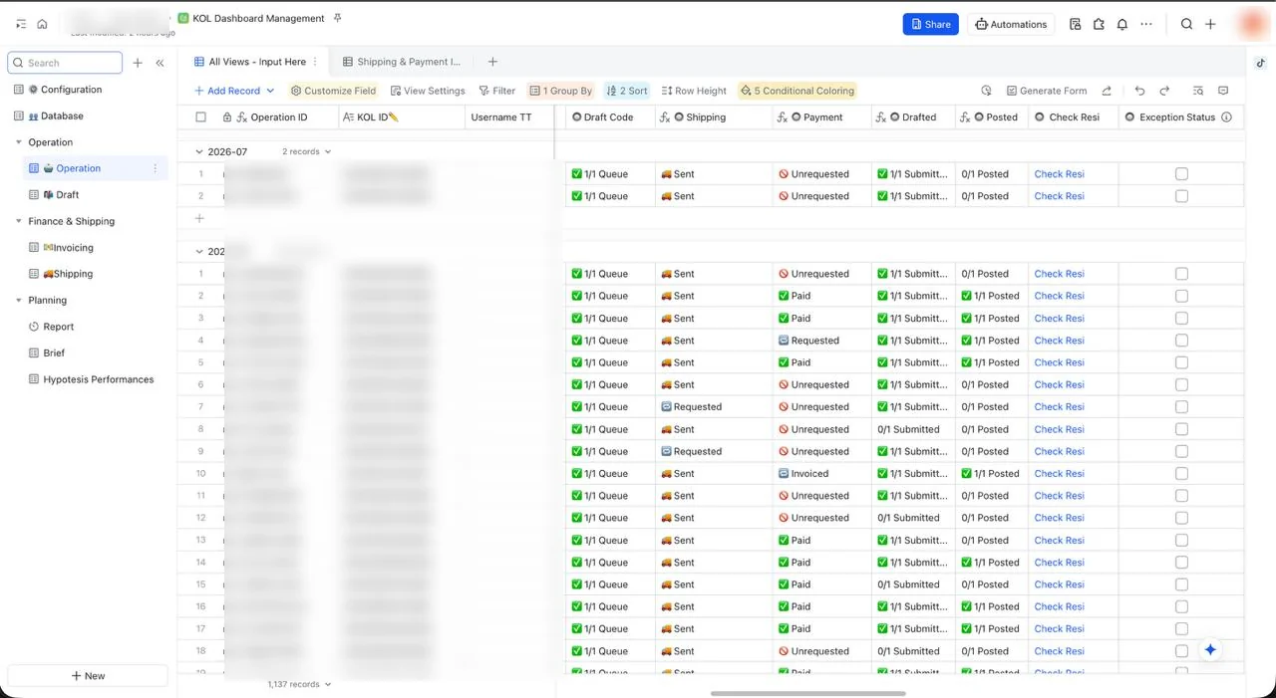Click info icon on Exception Status column
Viewport: 1276px width, 698px height.
(x=1226, y=117)
